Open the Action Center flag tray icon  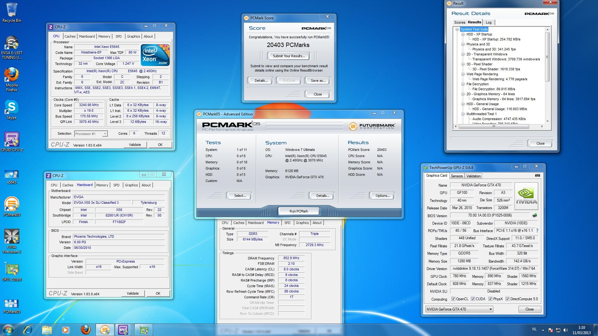pyautogui.click(x=551, y=330)
